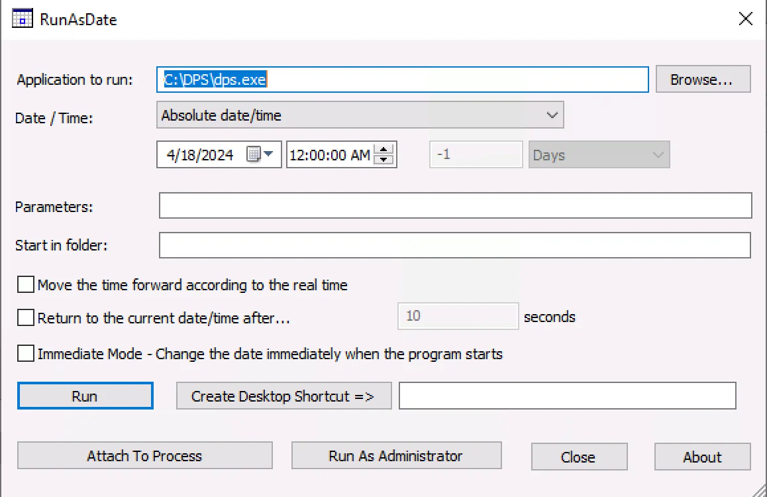Click the relative offset field showing -1
Viewport: 767px width, 497px height.
pos(476,154)
